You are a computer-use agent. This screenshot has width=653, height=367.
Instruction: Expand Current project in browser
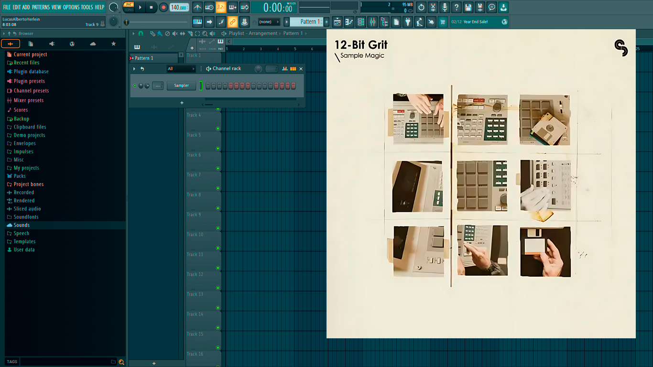30,54
